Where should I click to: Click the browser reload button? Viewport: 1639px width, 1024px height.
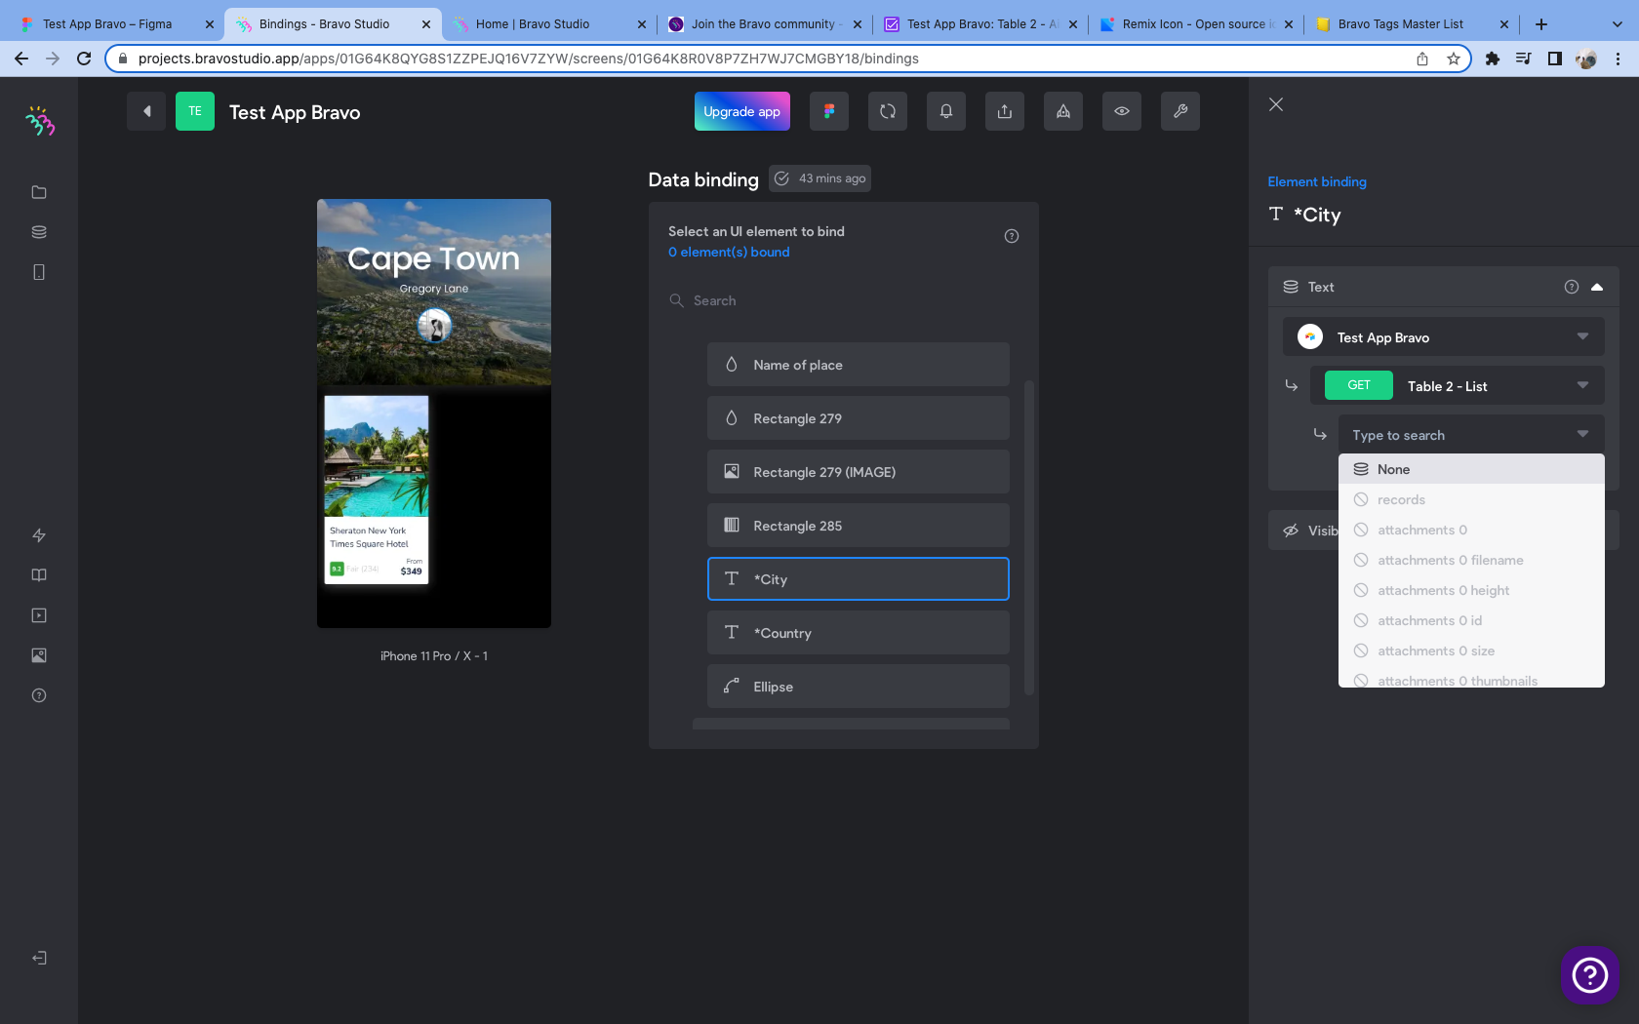point(84,59)
